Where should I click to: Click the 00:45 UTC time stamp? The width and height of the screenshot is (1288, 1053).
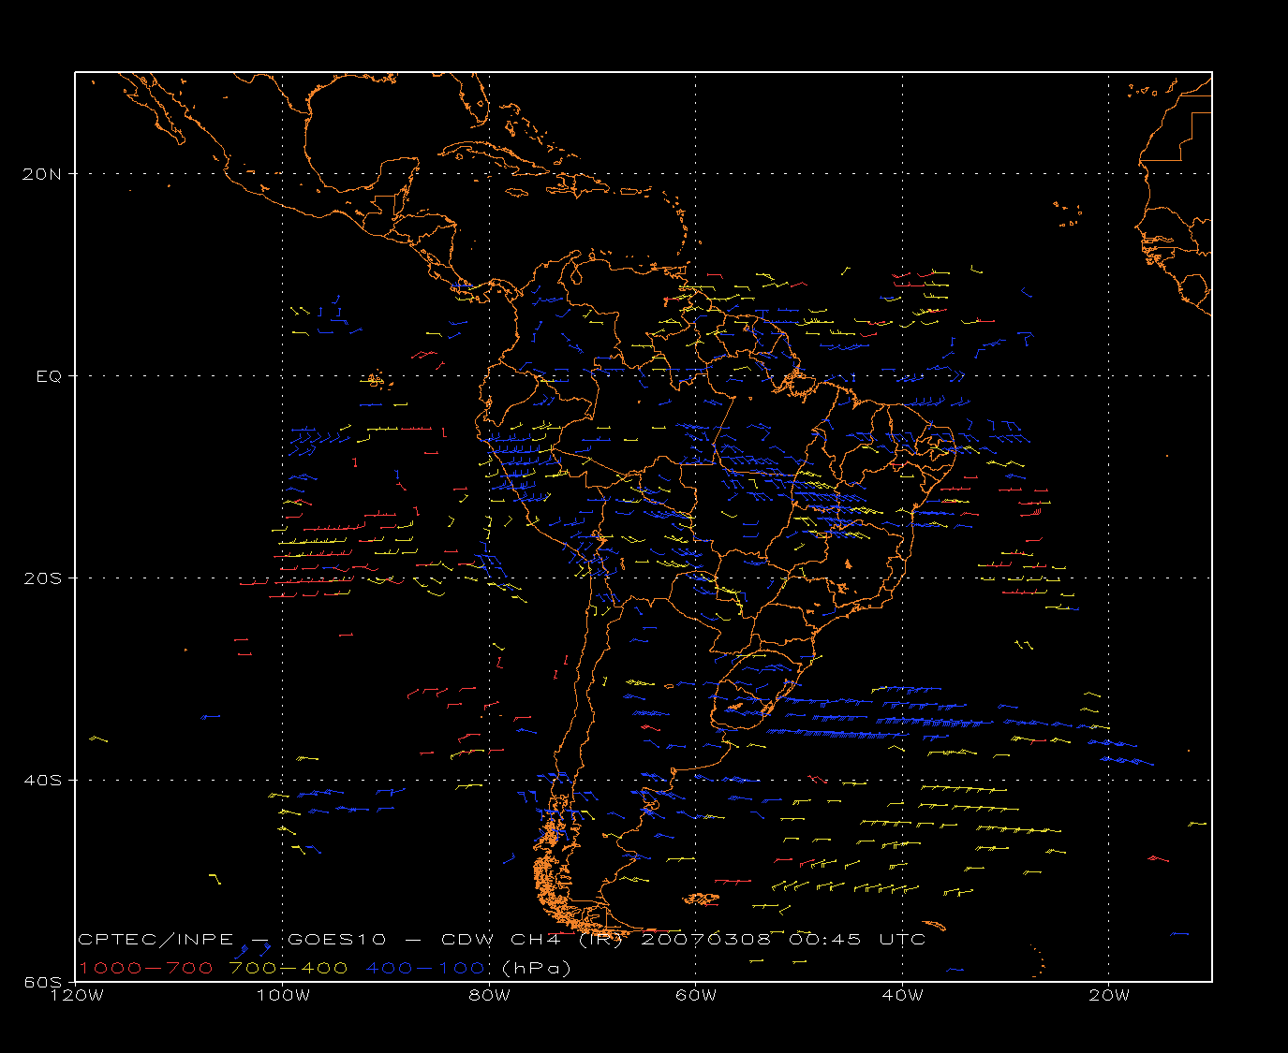(x=857, y=940)
